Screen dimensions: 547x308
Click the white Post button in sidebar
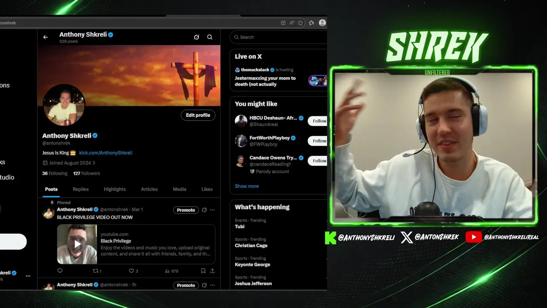(x=13, y=242)
